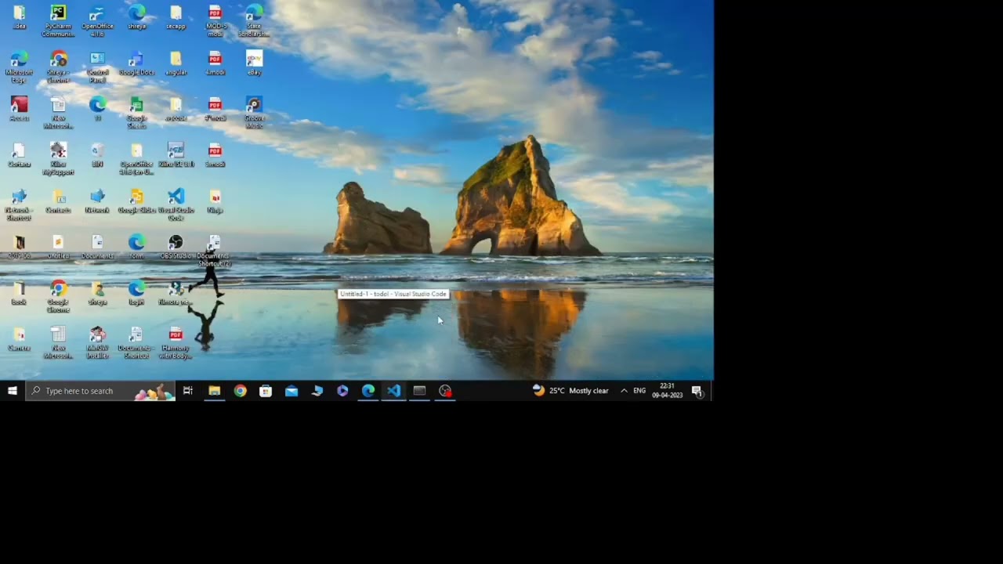Open MinGW Installer desktop shortcut
1003x564 pixels.
(97, 344)
